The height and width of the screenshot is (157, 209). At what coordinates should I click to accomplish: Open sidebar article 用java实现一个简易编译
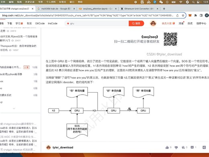pyautogui.click(x=18, y=38)
